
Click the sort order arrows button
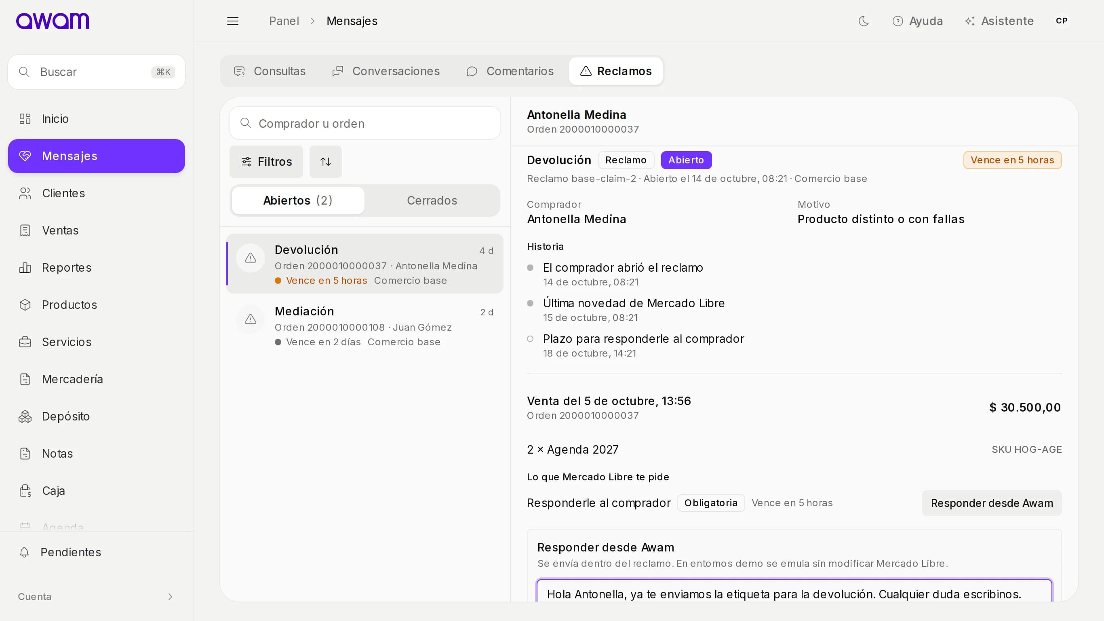[x=326, y=162]
